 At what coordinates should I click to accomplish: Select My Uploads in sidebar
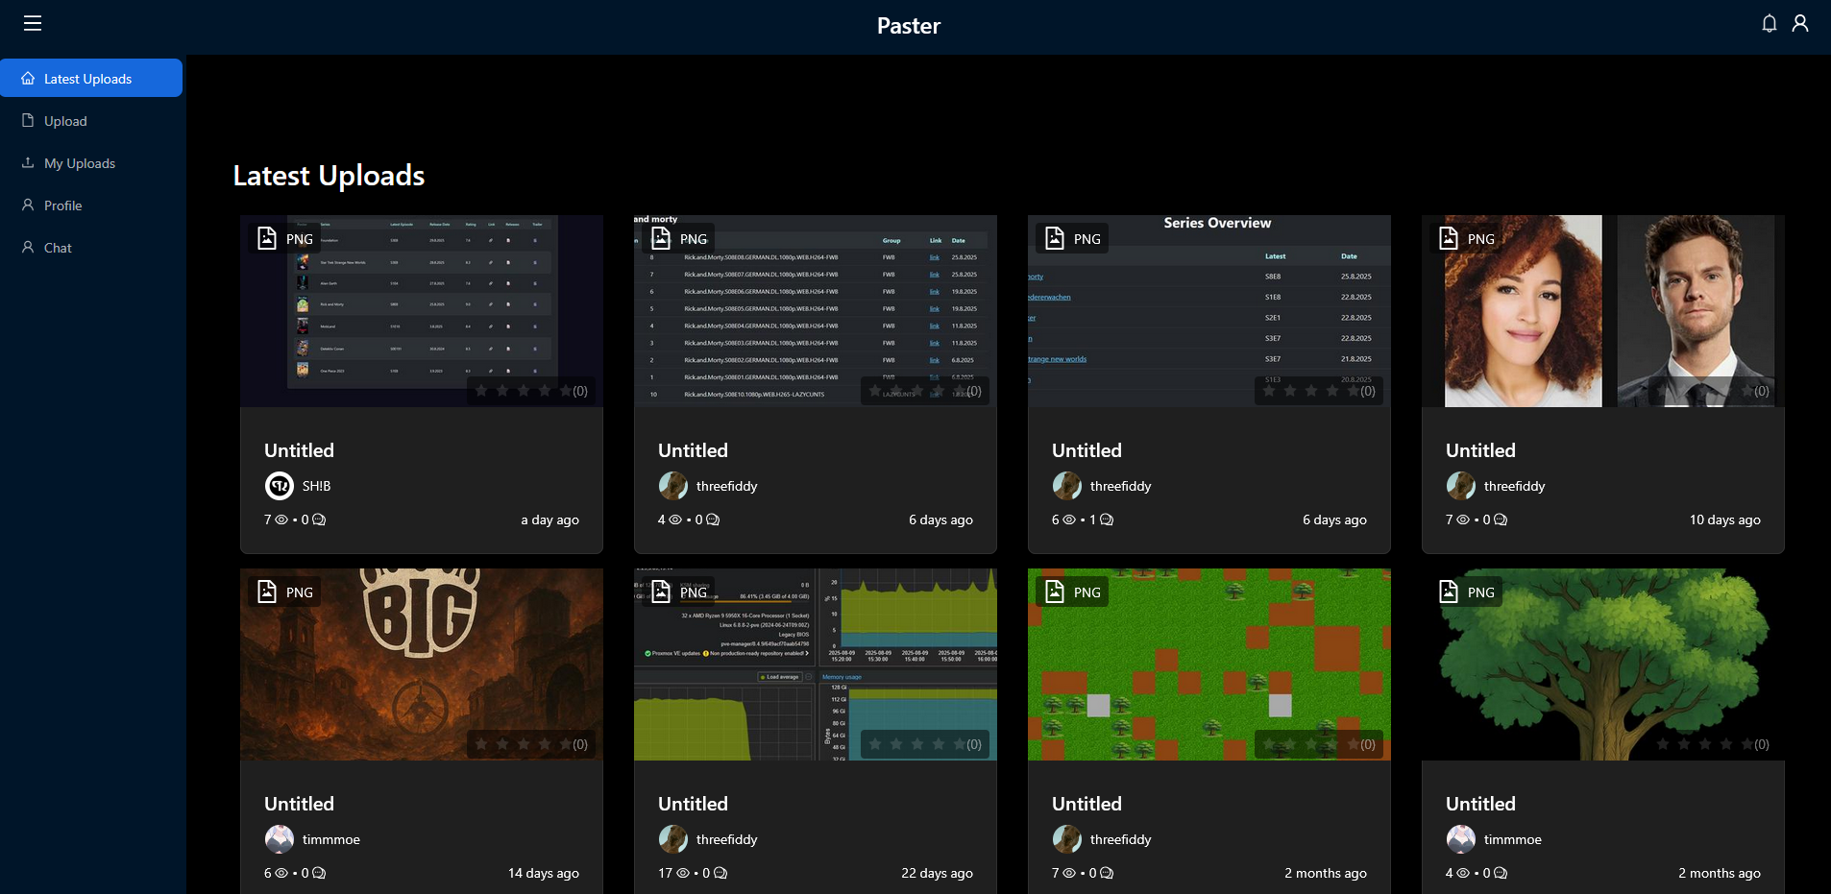pos(79,163)
